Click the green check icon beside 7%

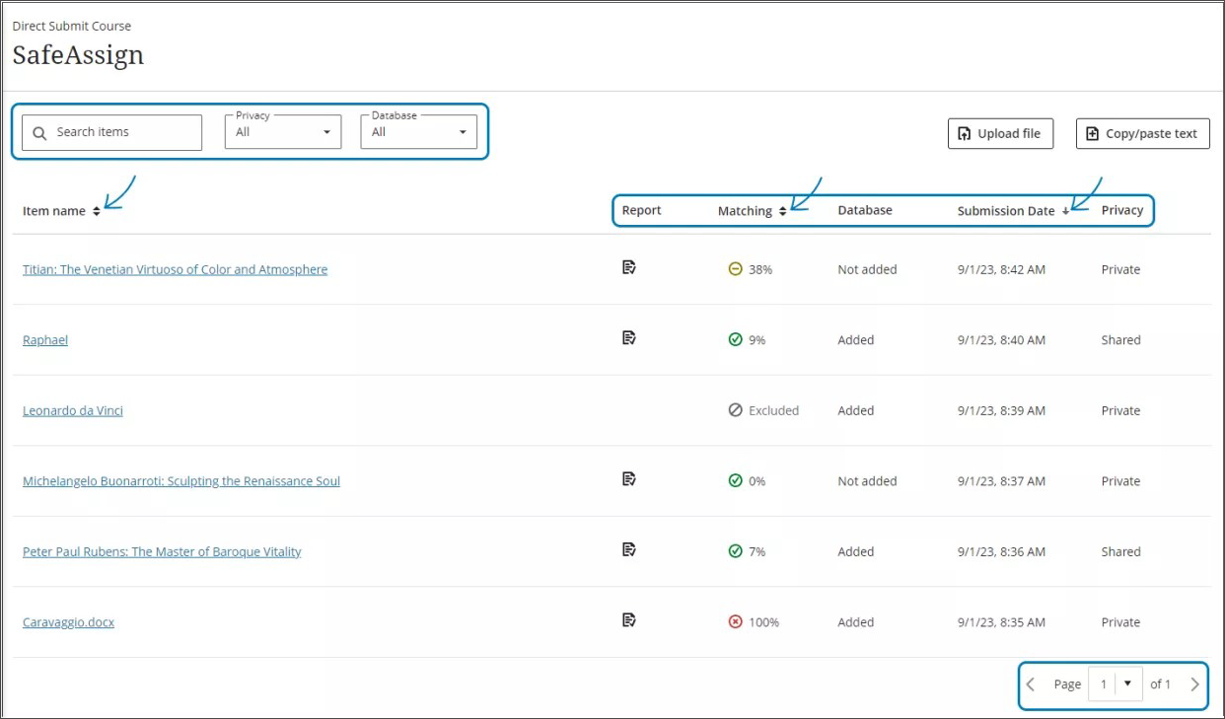[735, 551]
